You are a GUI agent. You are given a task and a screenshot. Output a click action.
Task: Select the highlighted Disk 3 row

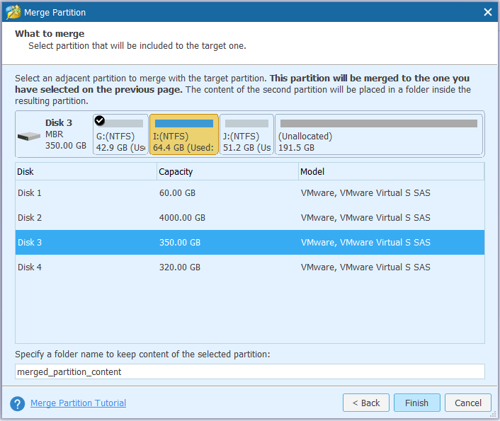(249, 243)
